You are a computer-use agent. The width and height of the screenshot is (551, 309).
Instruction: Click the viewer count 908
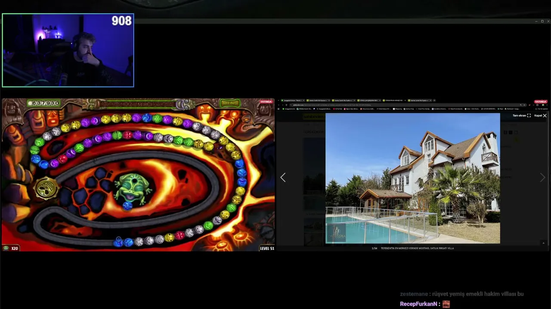[x=121, y=21]
